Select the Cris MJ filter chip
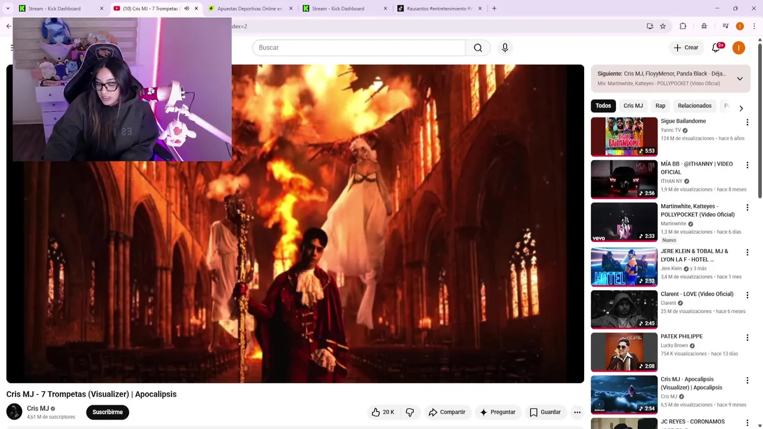This screenshot has height=429, width=763. tap(633, 106)
